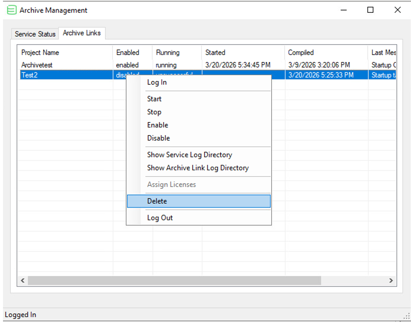
Task: Click compiled date 3/20/2026 5:25:33 PM
Action: [x=321, y=75]
